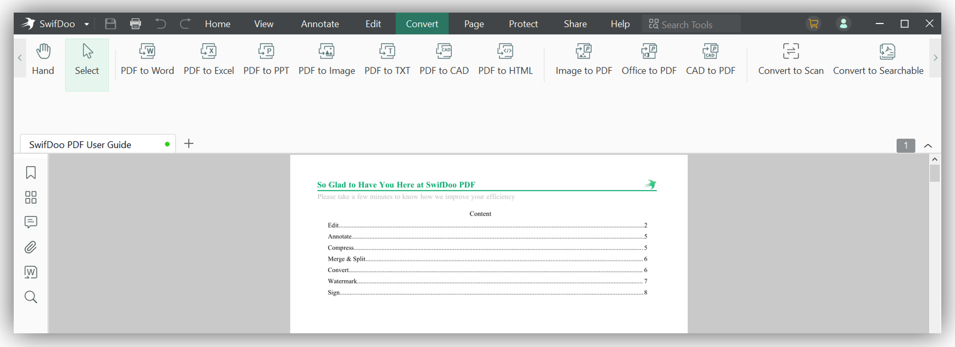Open Watermark contents entry
This screenshot has width=955, height=347.
(x=487, y=281)
